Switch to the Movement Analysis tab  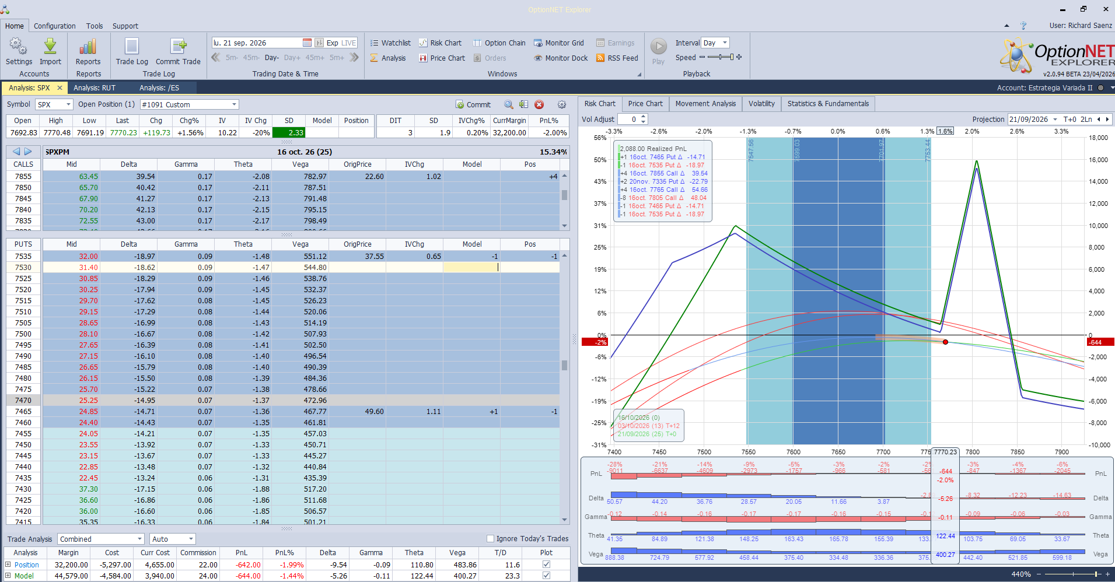(x=705, y=104)
